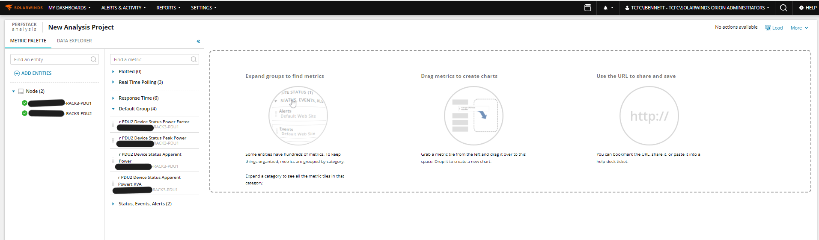819x240 pixels.
Task: Switch to the Metric Palette tab
Action: tap(28, 41)
